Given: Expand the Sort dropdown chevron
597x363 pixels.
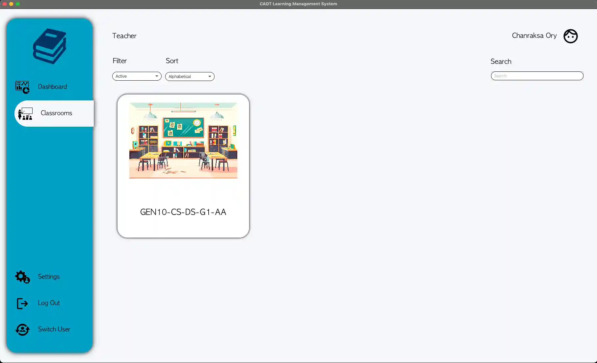Looking at the screenshot, I should [209, 76].
